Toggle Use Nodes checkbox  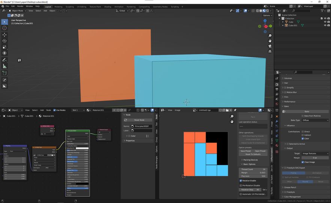(54, 110)
